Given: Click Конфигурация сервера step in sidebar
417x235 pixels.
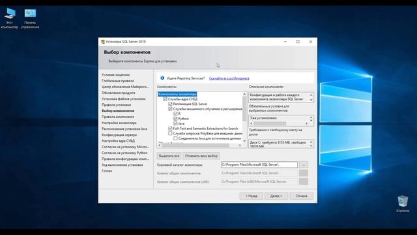Looking at the screenshot, I should [x=119, y=135].
